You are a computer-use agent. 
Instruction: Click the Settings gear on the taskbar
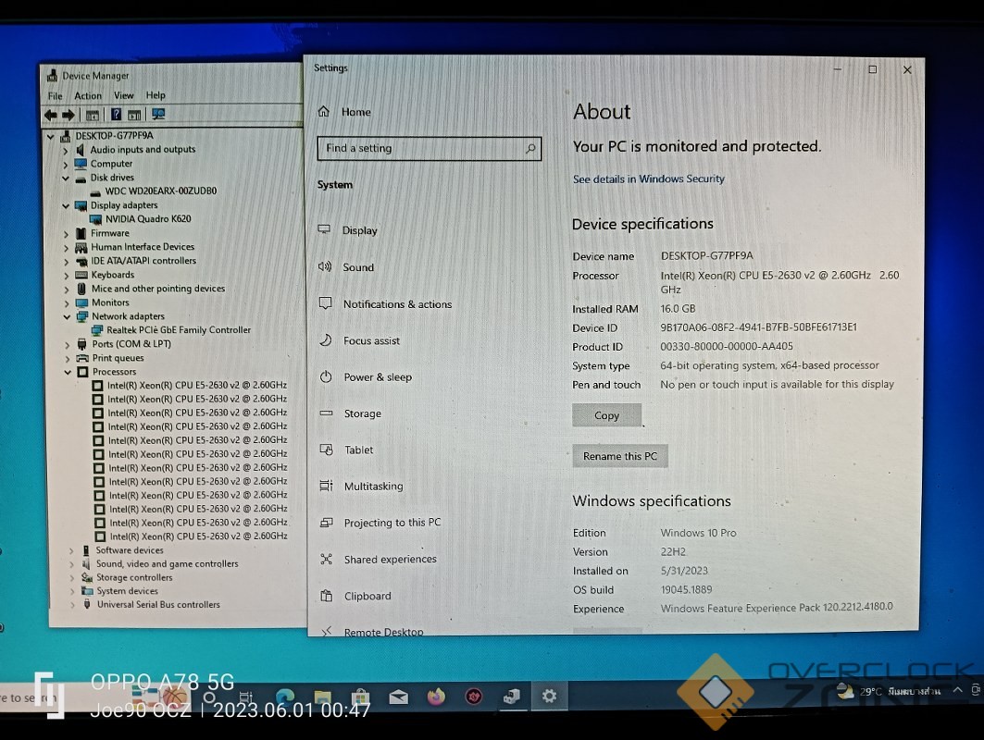coord(549,697)
